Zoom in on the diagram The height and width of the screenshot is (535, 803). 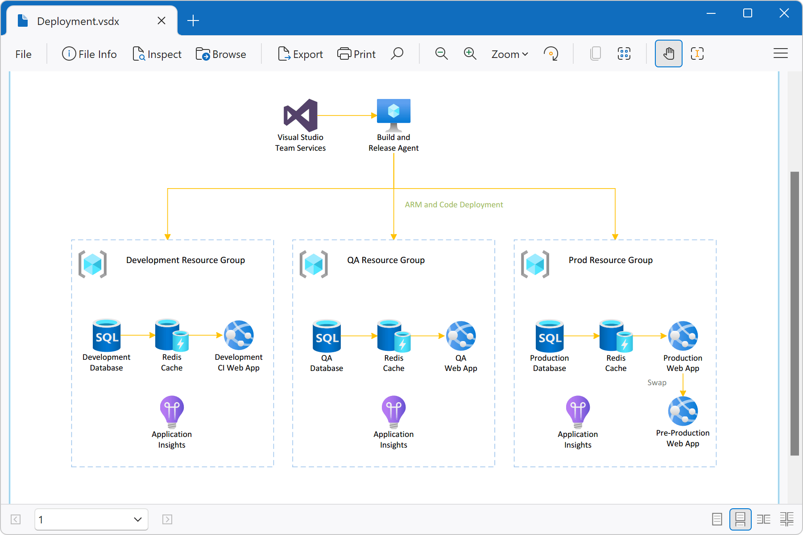[x=469, y=53]
